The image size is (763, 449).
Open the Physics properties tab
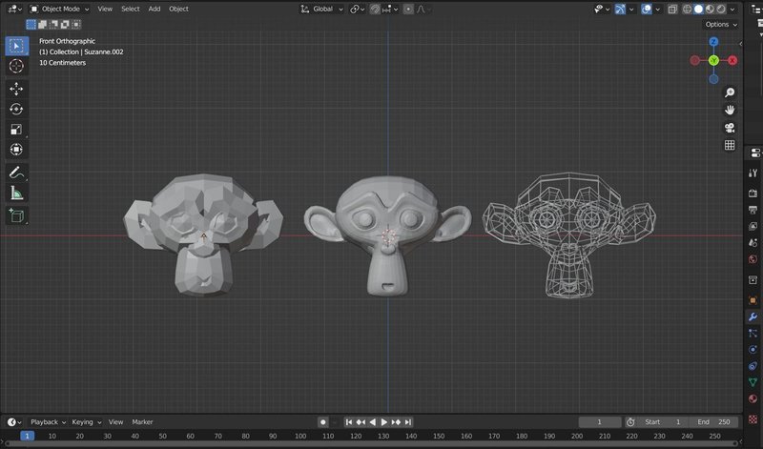tap(753, 349)
